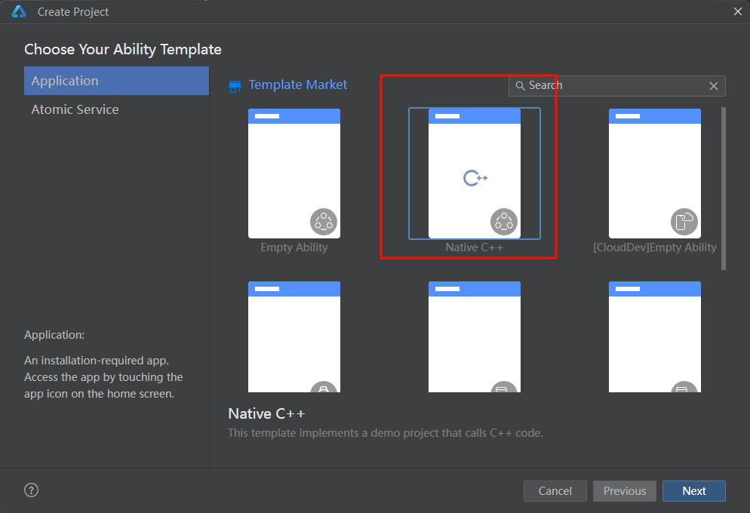Click the C++ logo inside the Native C++ card

tap(475, 178)
